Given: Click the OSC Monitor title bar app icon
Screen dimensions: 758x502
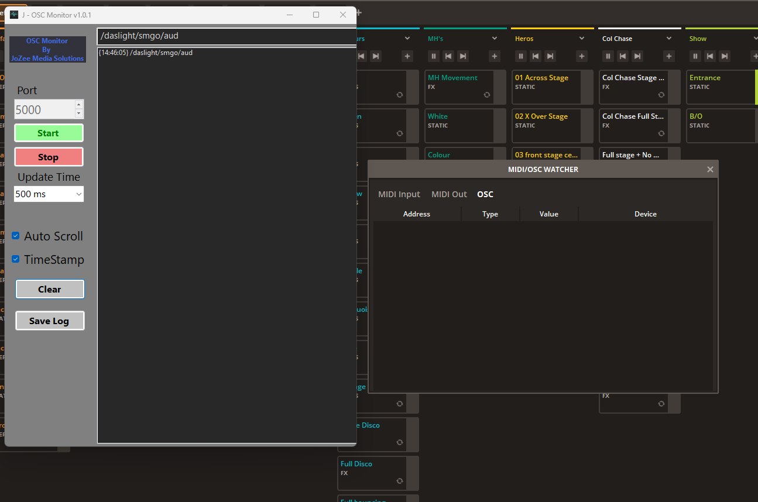Looking at the screenshot, I should [x=14, y=15].
